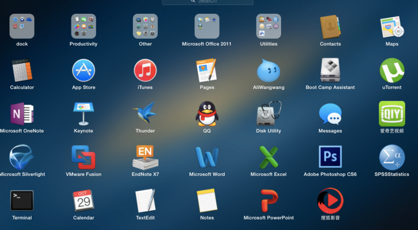
Task: Start the uTorrent app
Action: (392, 71)
